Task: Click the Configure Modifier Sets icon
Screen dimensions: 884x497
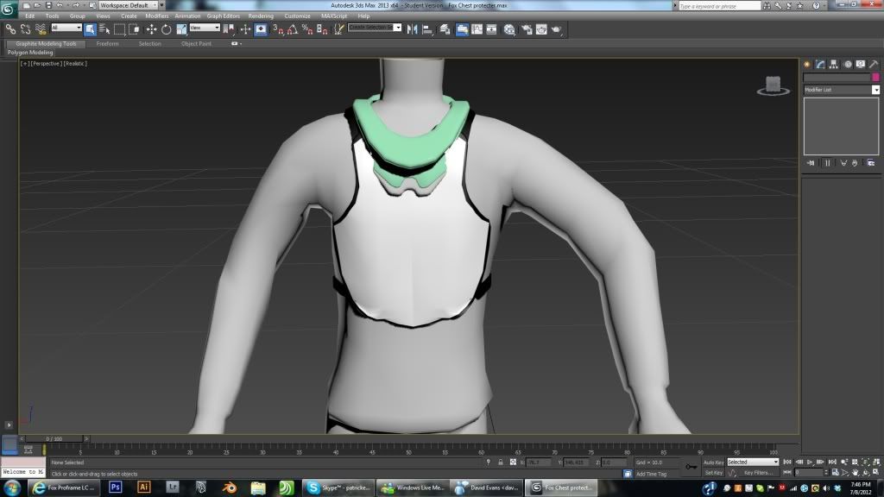Action: click(x=871, y=163)
